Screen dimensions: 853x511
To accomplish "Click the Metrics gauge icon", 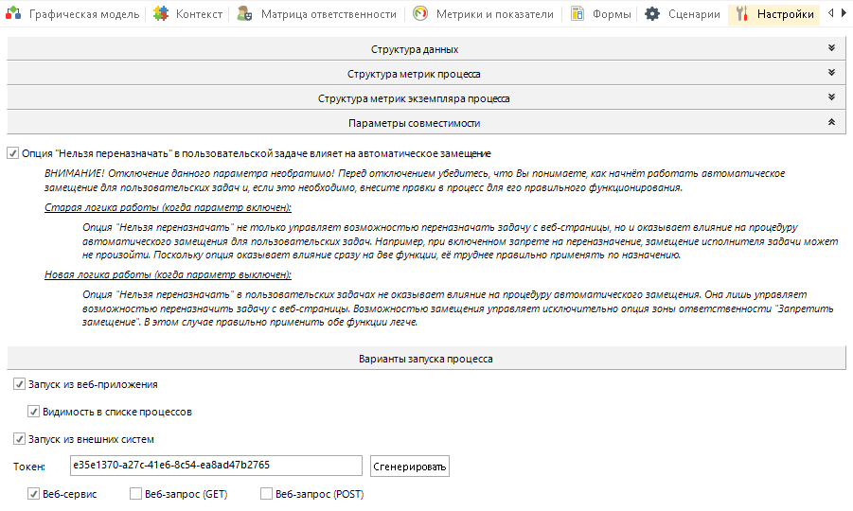I will pos(419,14).
